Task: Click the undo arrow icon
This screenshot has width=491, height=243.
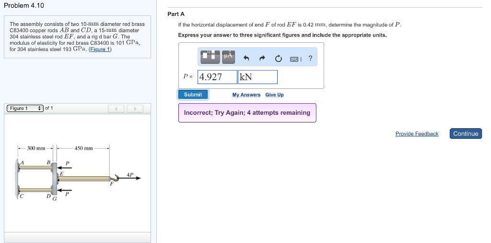Action: tap(246, 59)
